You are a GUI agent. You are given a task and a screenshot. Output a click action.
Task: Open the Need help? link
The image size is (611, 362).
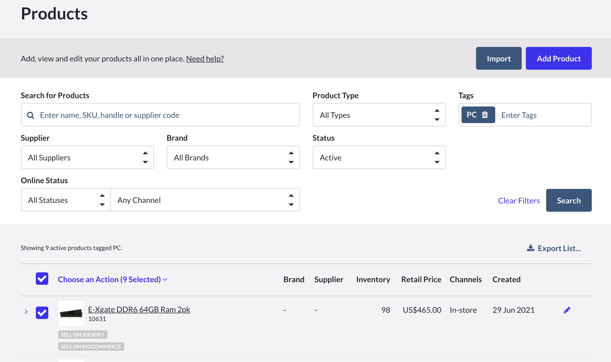tap(205, 59)
